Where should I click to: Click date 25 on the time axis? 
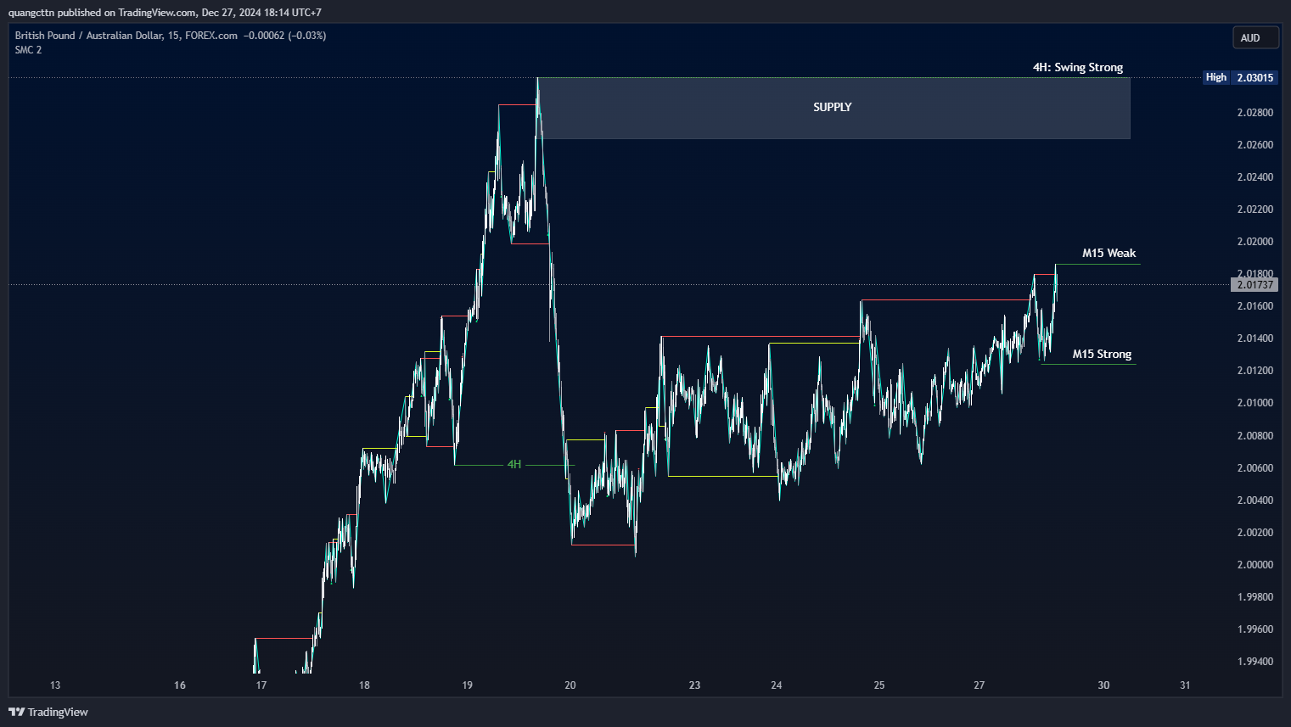point(879,685)
